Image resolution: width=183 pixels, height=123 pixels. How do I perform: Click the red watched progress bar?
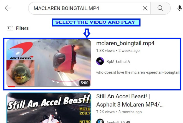[11, 87]
